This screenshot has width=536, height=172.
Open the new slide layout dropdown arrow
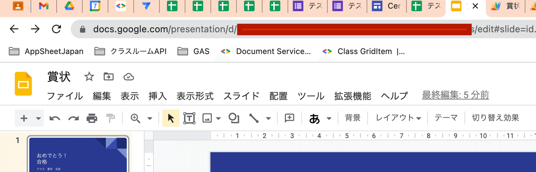(x=39, y=118)
